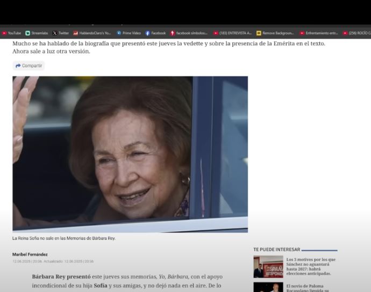Click the subtitle 'Ahora sale a luz otra versión.'
Screen dimensions: 371x292
pos(51,52)
